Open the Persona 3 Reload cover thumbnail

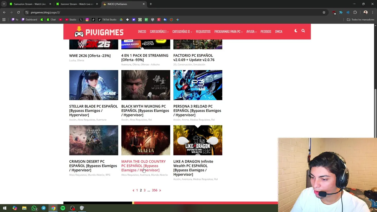(x=198, y=85)
